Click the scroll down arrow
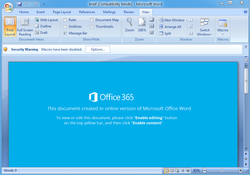Screen dimensions: 250x175 point(246,149)
